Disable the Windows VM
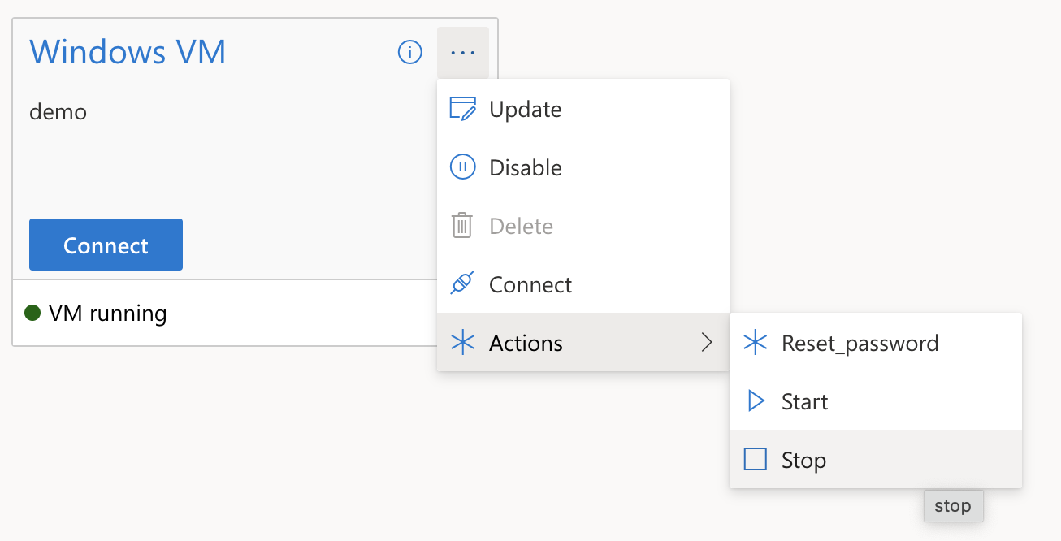This screenshot has width=1061, height=541. (525, 167)
